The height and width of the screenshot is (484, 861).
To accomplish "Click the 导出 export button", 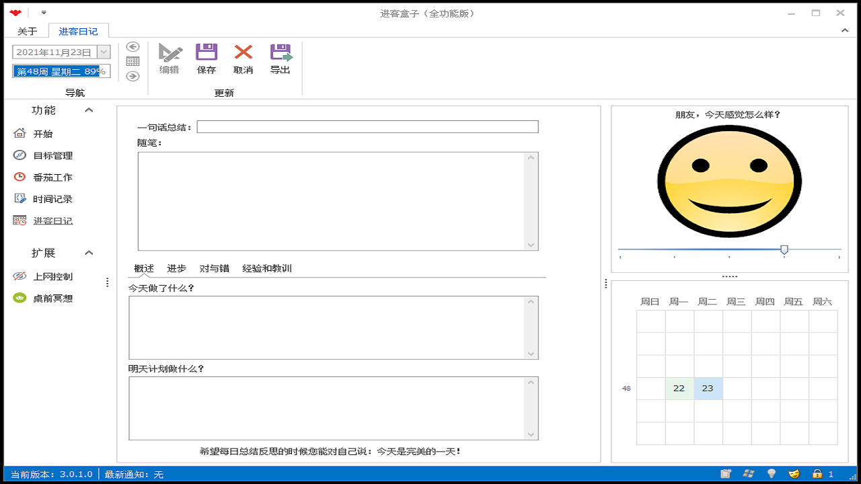I will tap(280, 59).
